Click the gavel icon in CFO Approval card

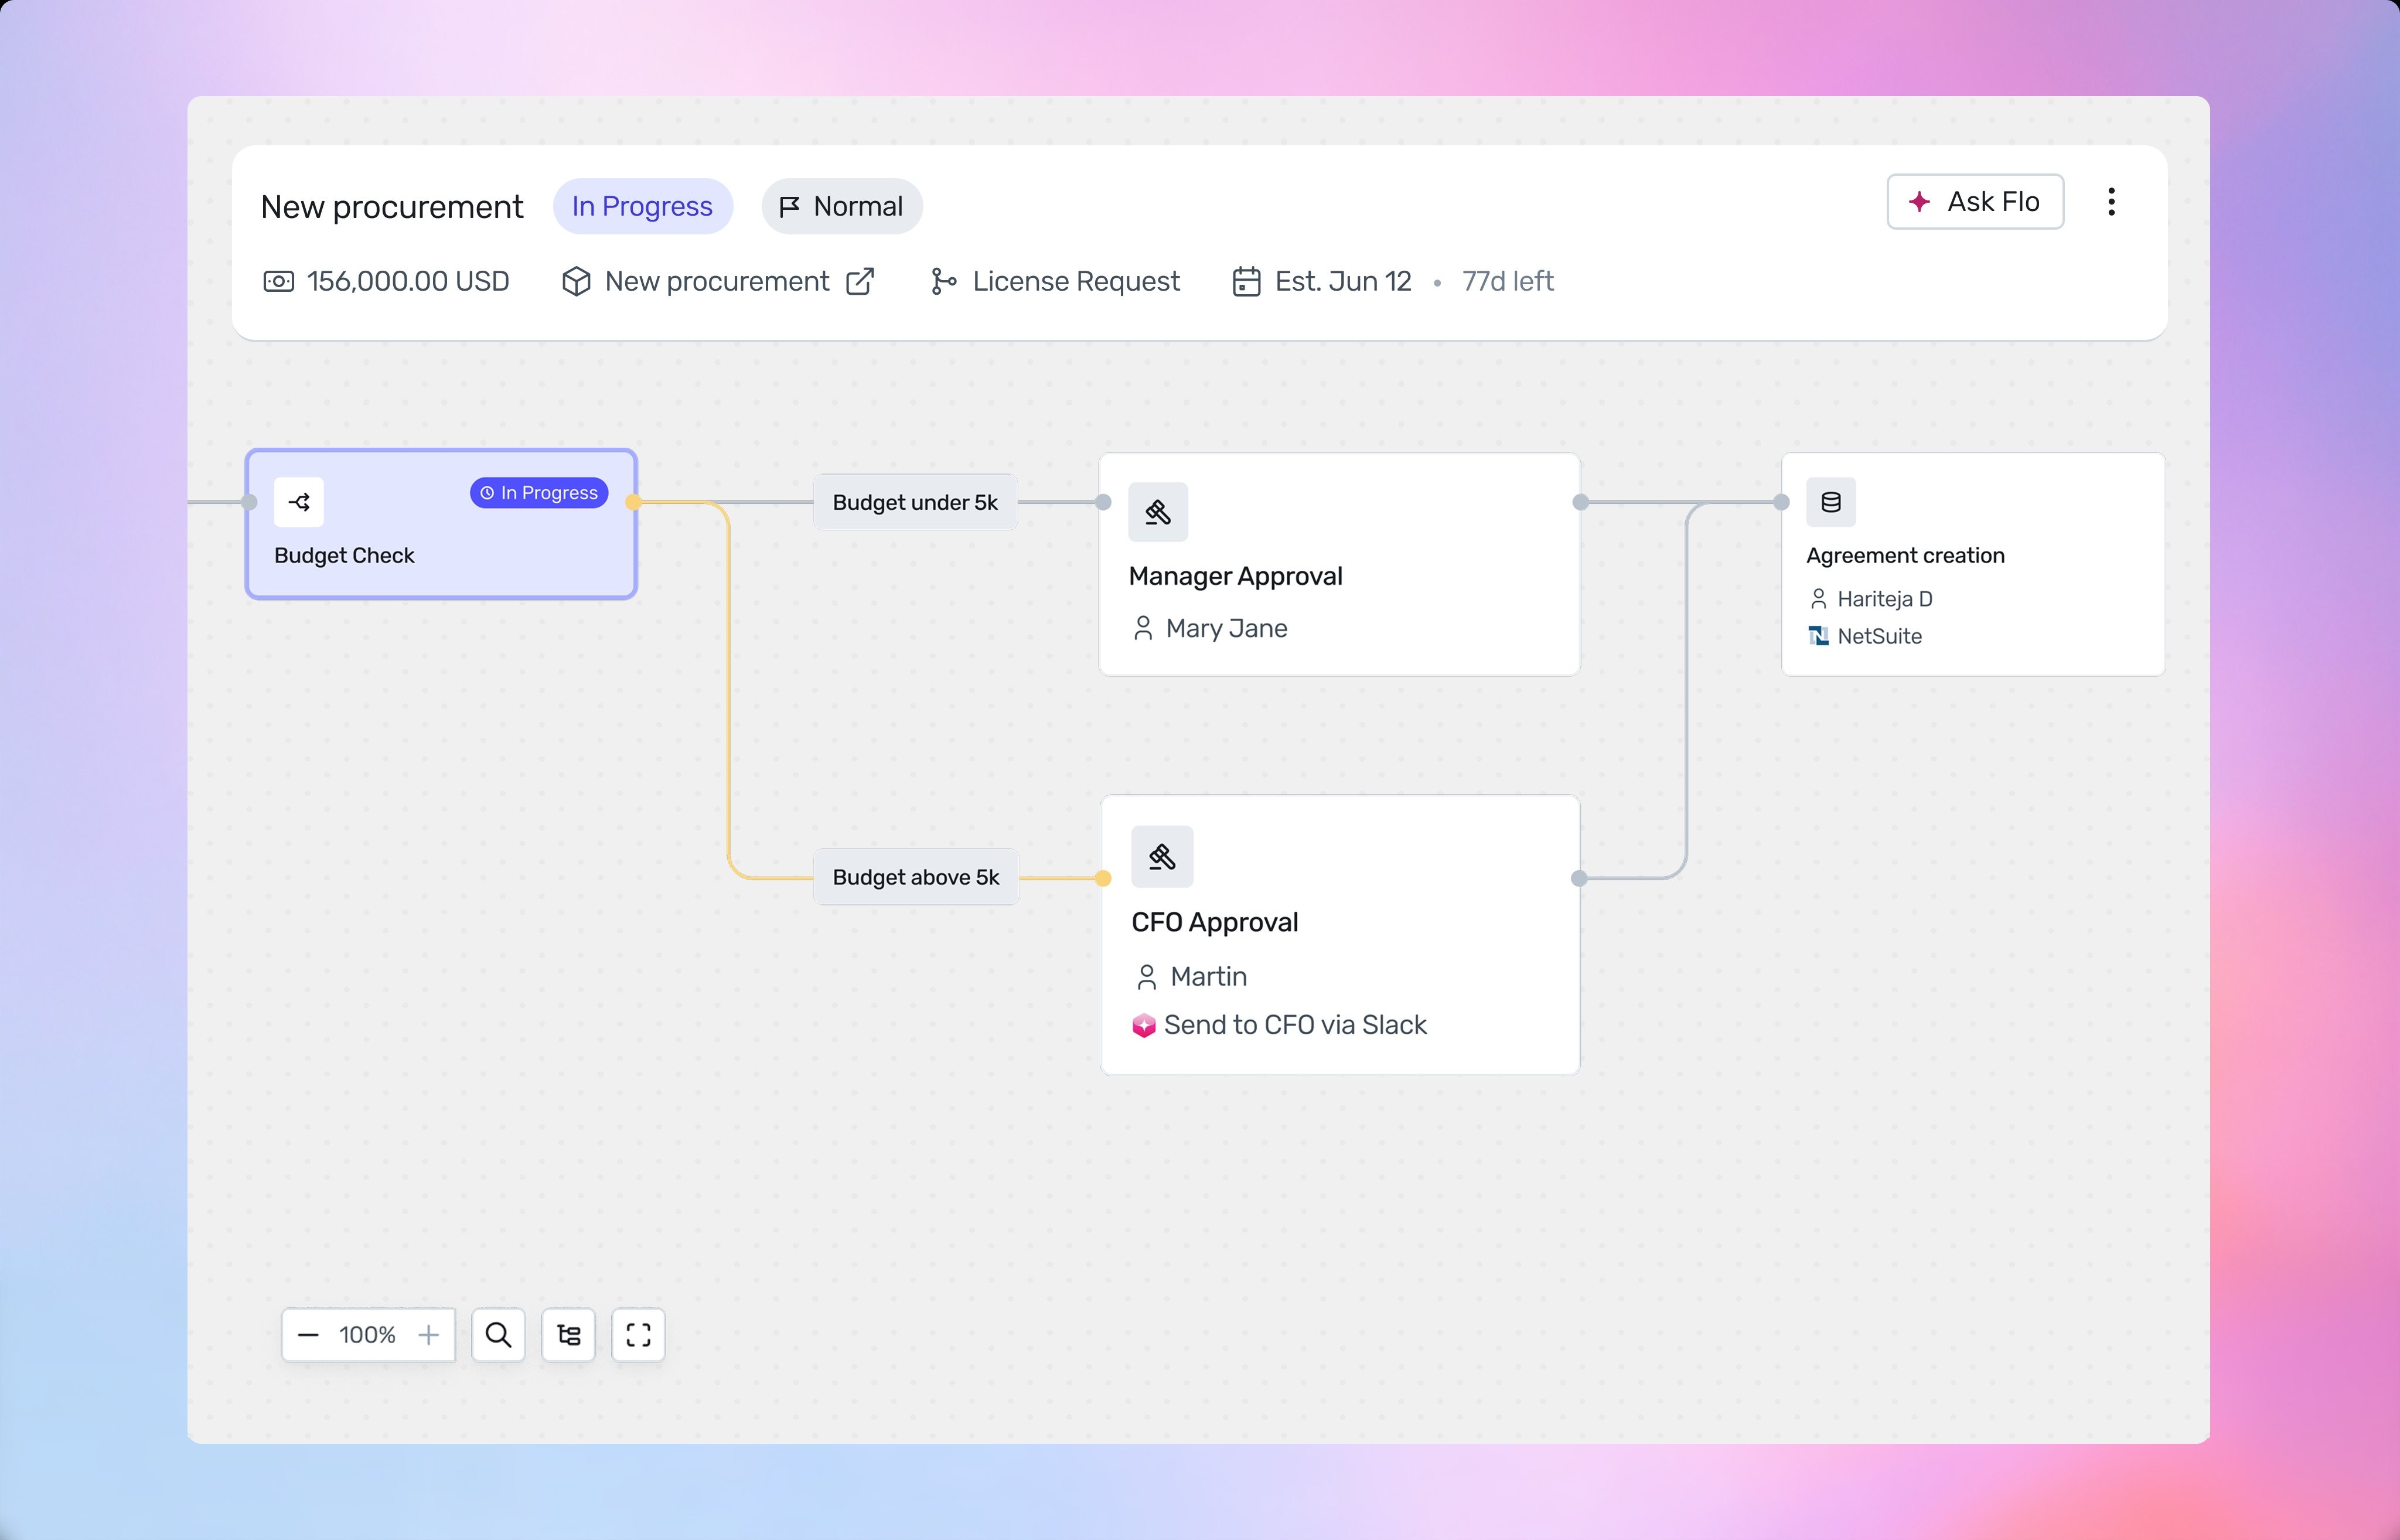[1161, 856]
